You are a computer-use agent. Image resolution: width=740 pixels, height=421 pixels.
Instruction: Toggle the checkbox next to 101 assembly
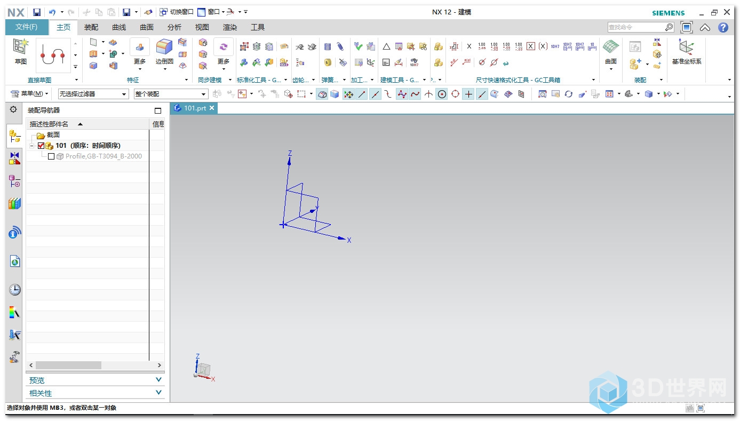click(x=41, y=146)
